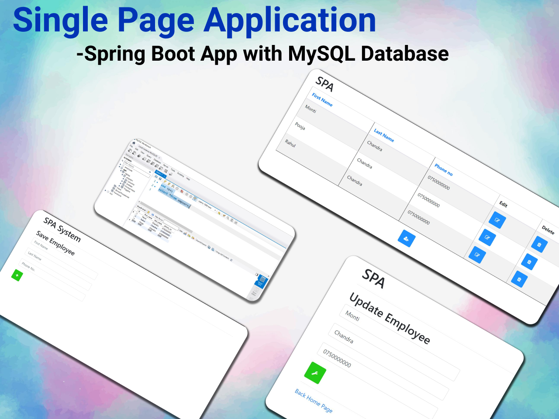Screen dimensions: 559x419
Task: Expand Stored Procedures in the schema tree
Action: (121, 193)
